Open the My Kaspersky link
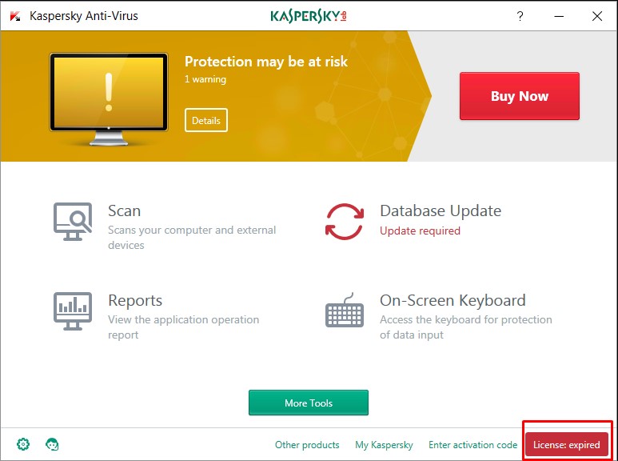 [384, 445]
